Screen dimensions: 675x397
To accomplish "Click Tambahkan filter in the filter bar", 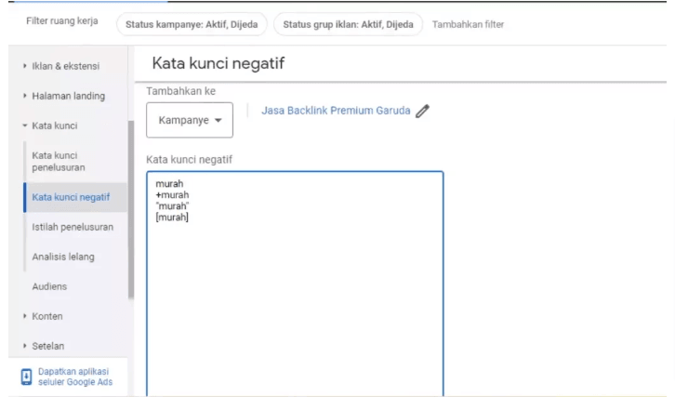I will [x=469, y=23].
